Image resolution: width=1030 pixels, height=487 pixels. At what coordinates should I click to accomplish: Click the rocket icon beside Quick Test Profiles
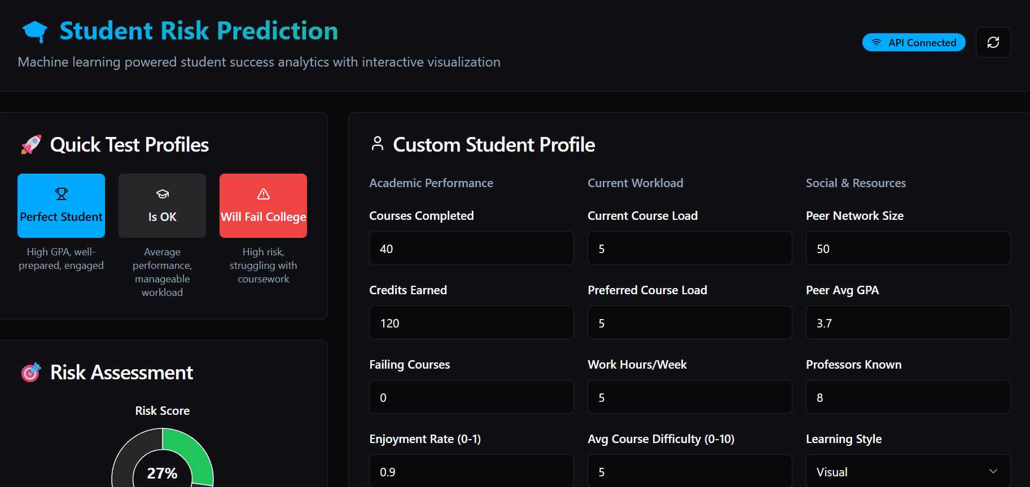32,145
